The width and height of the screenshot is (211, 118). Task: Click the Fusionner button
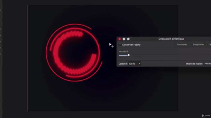[182, 45]
